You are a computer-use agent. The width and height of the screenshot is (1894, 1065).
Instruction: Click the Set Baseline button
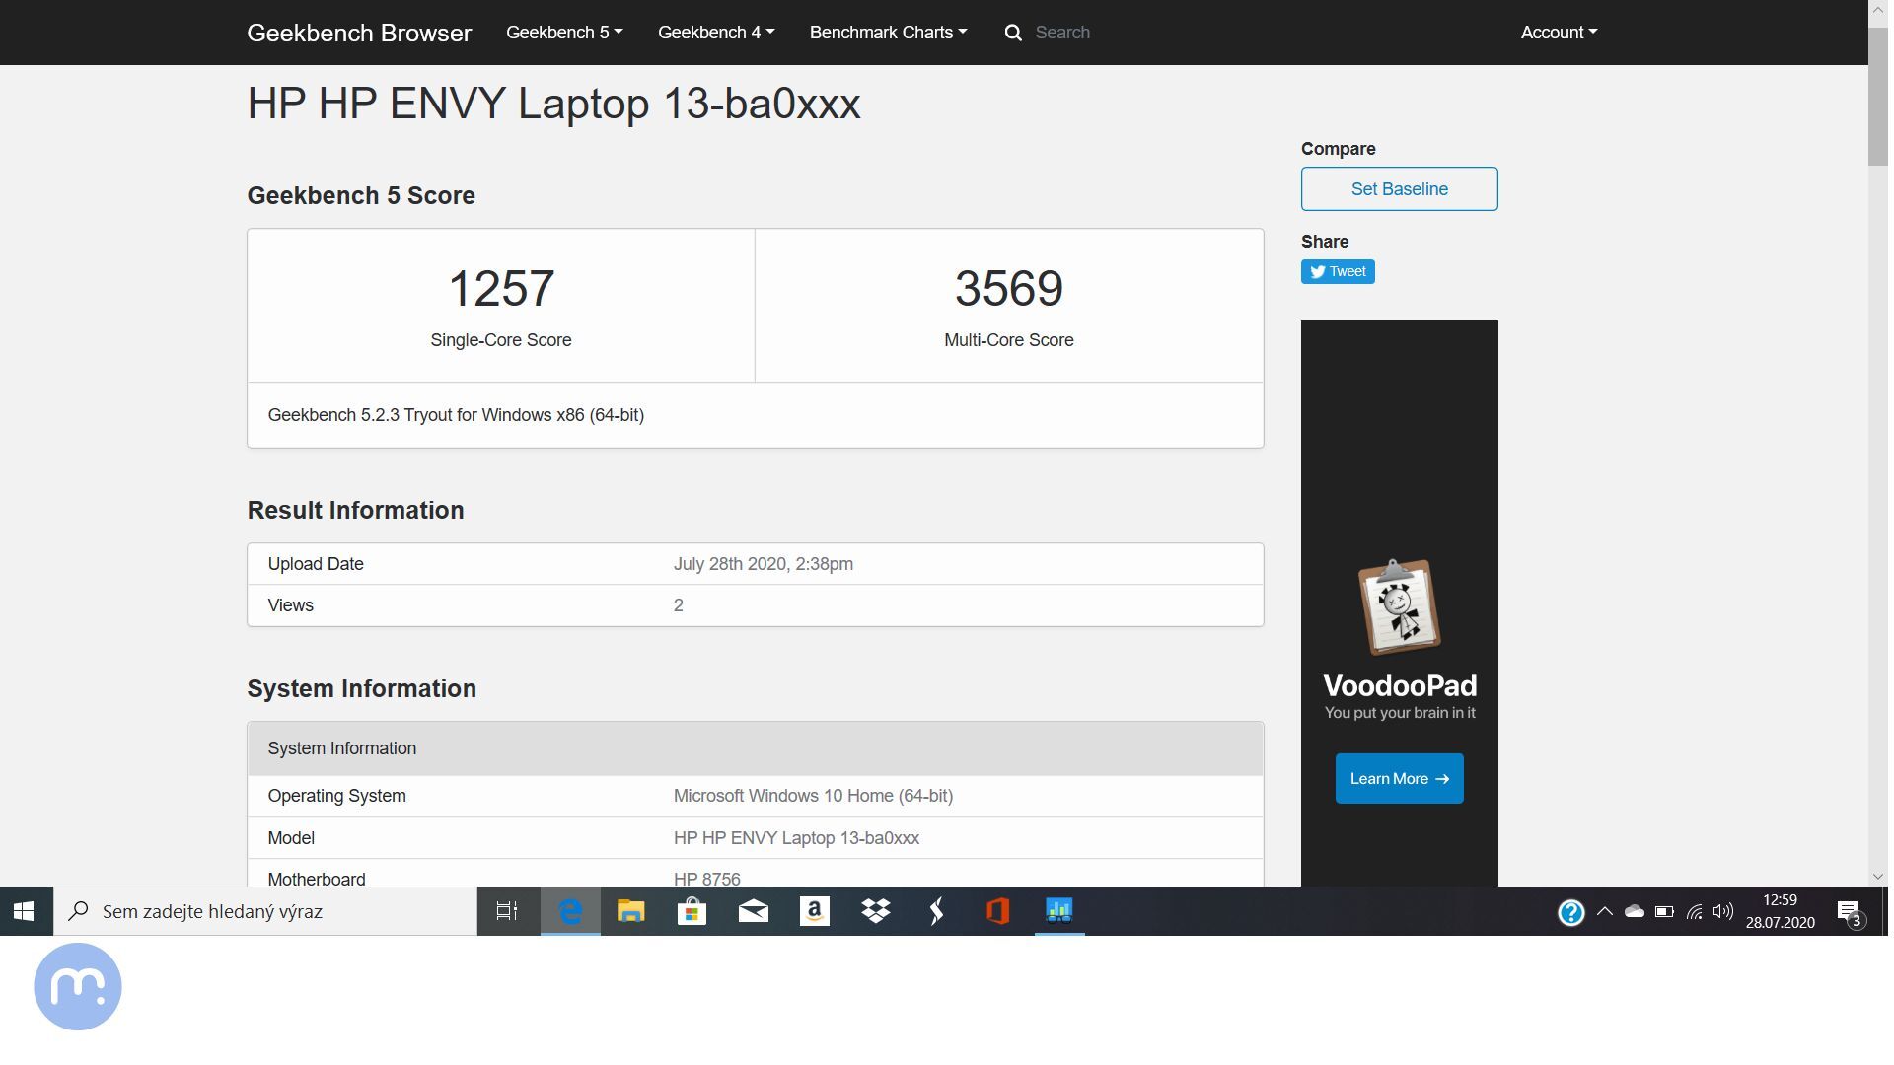pos(1399,188)
